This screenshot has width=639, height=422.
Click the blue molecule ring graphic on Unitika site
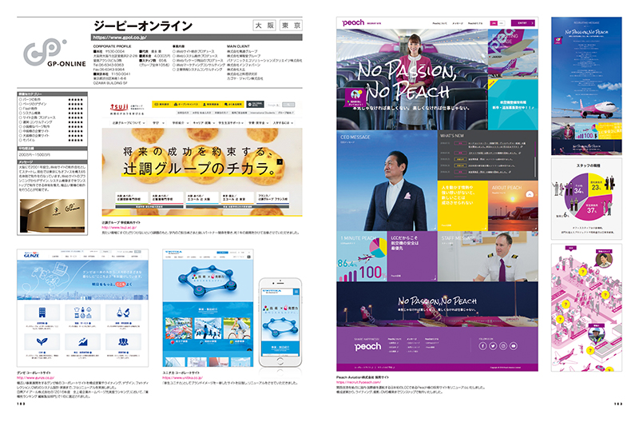[208, 280]
